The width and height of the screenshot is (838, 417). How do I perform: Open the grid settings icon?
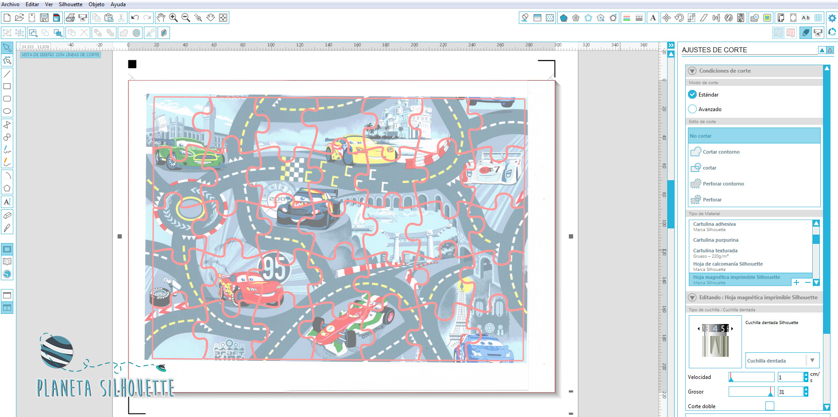[x=818, y=18]
